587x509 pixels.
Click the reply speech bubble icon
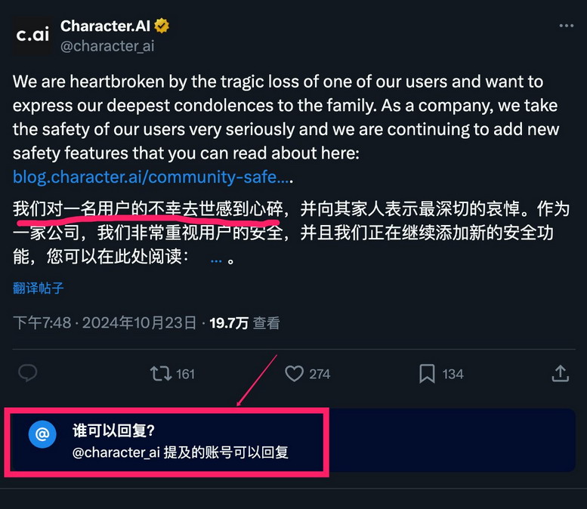[x=29, y=373]
